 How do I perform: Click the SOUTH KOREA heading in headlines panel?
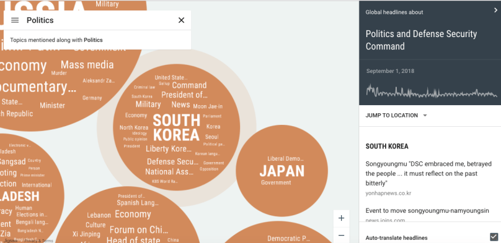[387, 147]
